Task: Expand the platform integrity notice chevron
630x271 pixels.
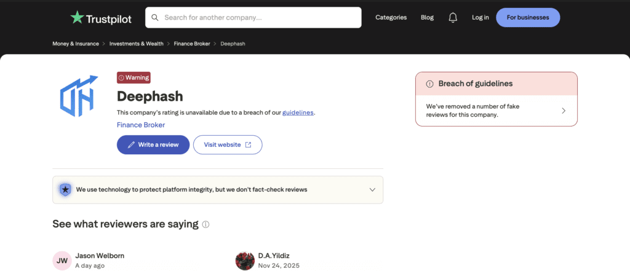Action: tap(372, 189)
